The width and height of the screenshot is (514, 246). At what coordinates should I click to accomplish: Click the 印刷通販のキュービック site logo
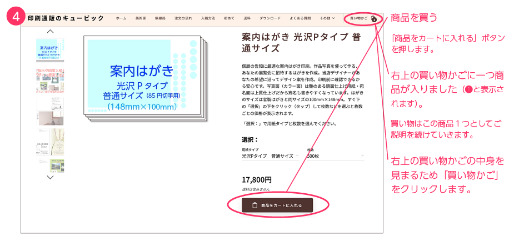point(66,18)
